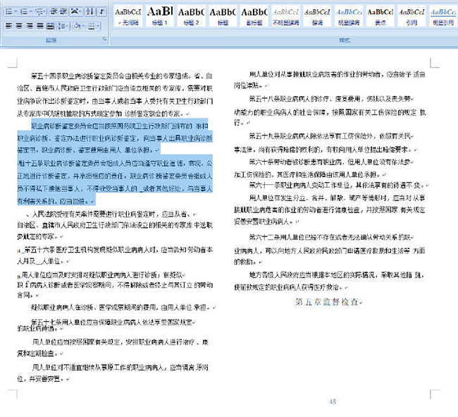Apply numbered list formatting

click(24, 11)
